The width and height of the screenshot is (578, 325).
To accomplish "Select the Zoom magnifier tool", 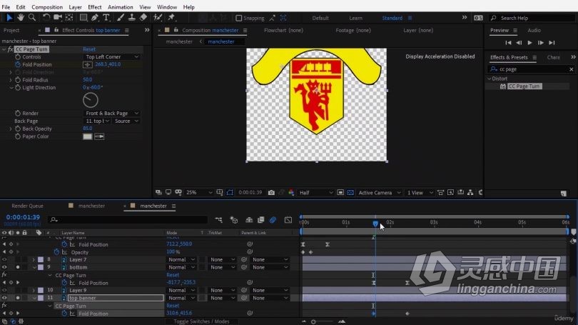I will pos(32,17).
